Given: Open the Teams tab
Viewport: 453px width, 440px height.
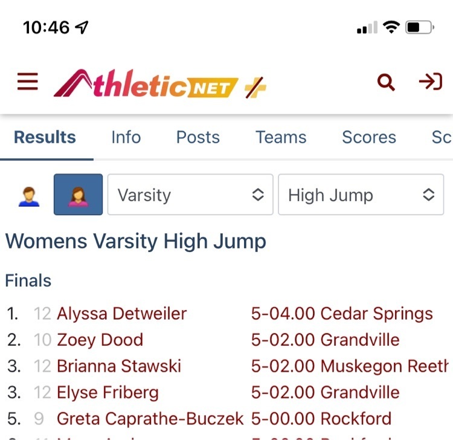Looking at the screenshot, I should pos(281,137).
